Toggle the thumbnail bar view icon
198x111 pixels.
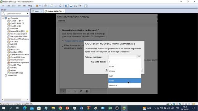[x=71, y=6]
